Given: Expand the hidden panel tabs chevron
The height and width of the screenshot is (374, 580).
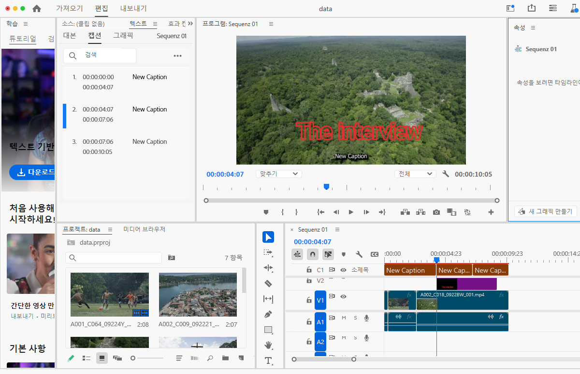Looking at the screenshot, I should [x=190, y=24].
